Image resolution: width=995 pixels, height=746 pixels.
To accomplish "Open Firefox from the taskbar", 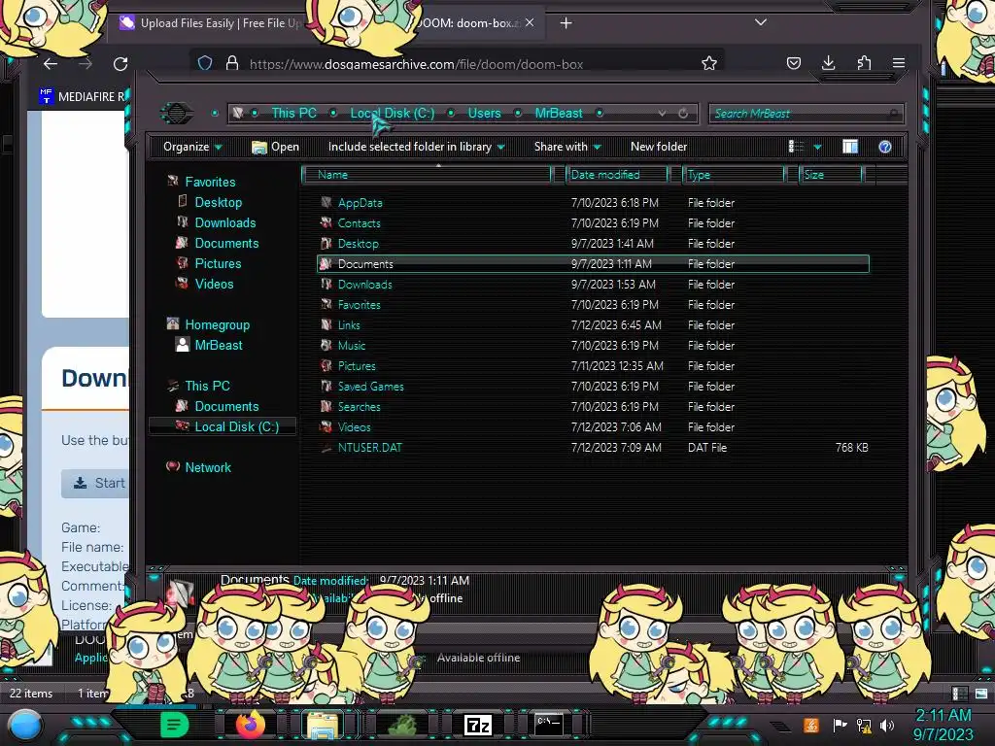I will [251, 724].
